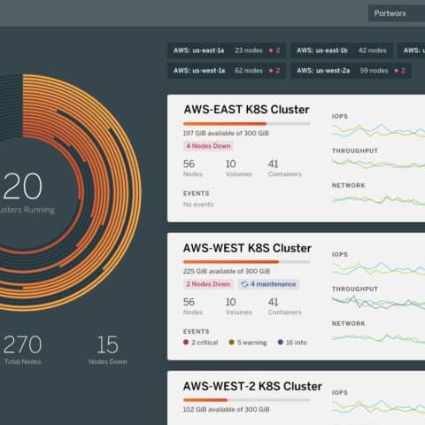Click AWS-WEST storage usage bar
Screen dimensions: 425x425
tap(247, 262)
